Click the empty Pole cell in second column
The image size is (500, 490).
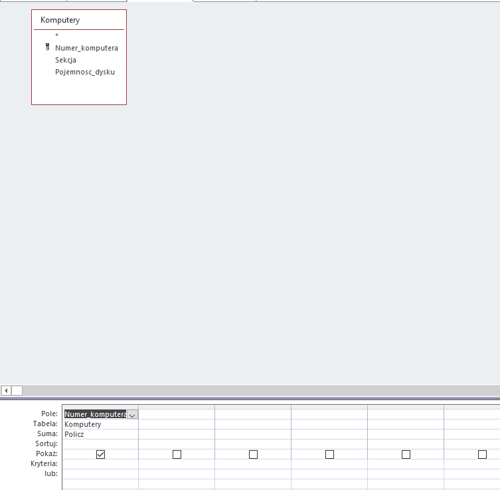click(x=177, y=414)
